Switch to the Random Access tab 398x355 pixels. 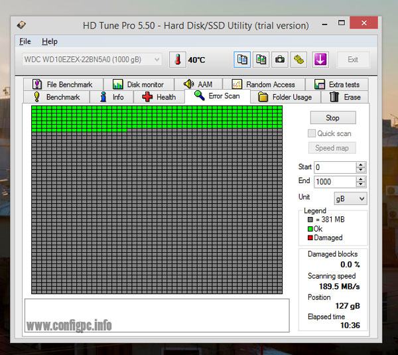click(264, 84)
